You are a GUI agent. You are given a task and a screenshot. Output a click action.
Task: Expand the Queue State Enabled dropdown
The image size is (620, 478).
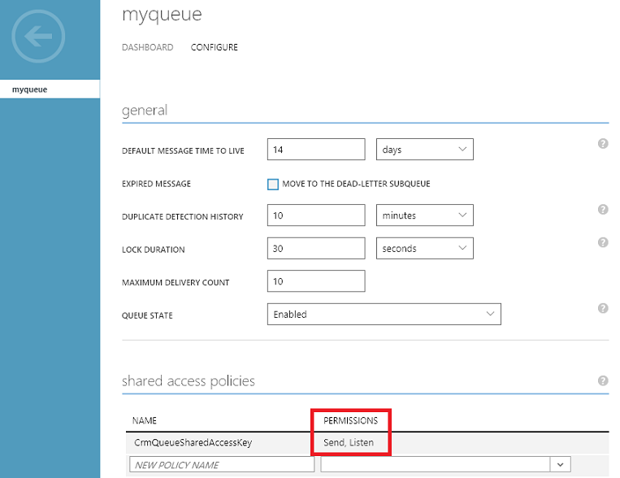point(384,314)
